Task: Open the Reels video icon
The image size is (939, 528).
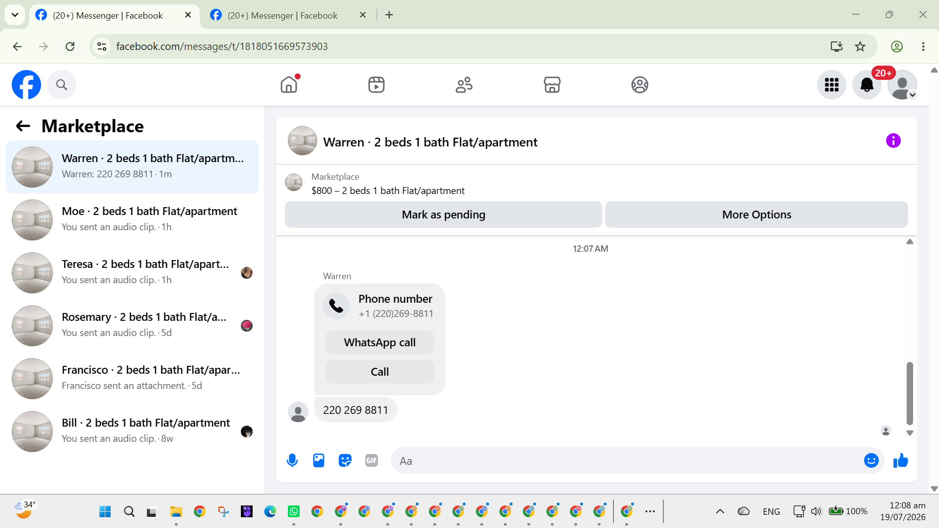Action: (376, 85)
